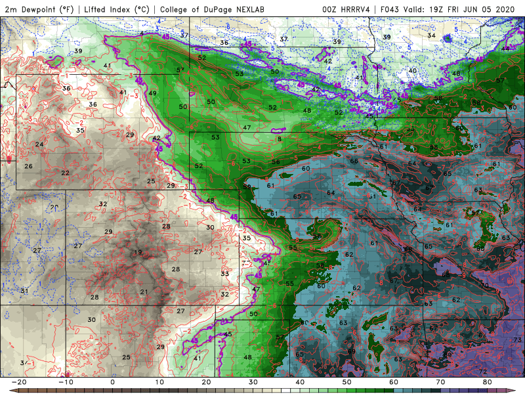This screenshot has height=394, width=525.
Task: Click the dewpoint value 72 on the map
Action: pyautogui.click(x=483, y=372)
